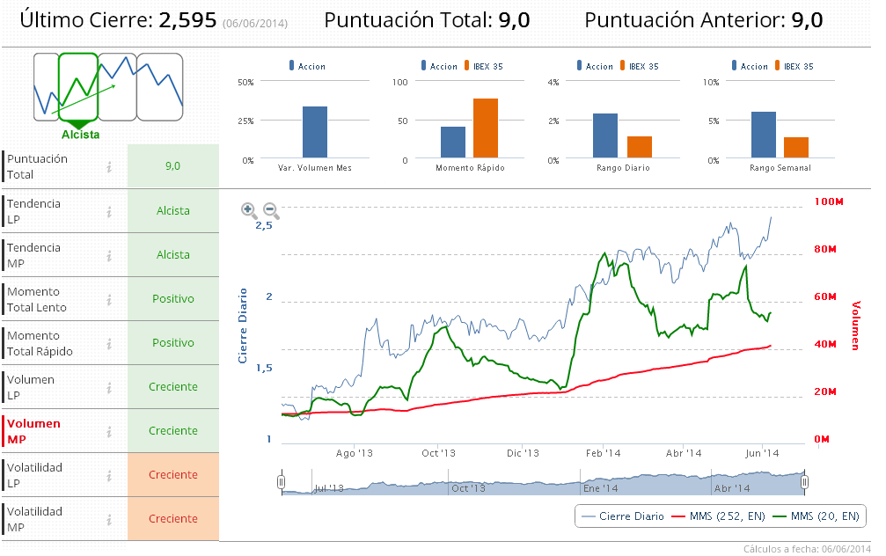The width and height of the screenshot is (886, 556).
Task: Toggle Cierre Diario series in legend
Action: pos(622,516)
